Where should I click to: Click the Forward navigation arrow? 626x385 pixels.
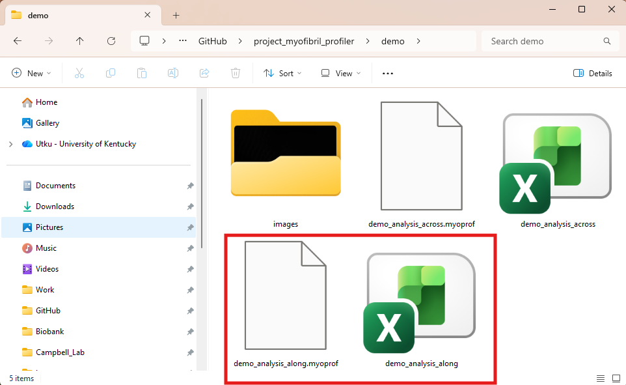[x=49, y=41]
